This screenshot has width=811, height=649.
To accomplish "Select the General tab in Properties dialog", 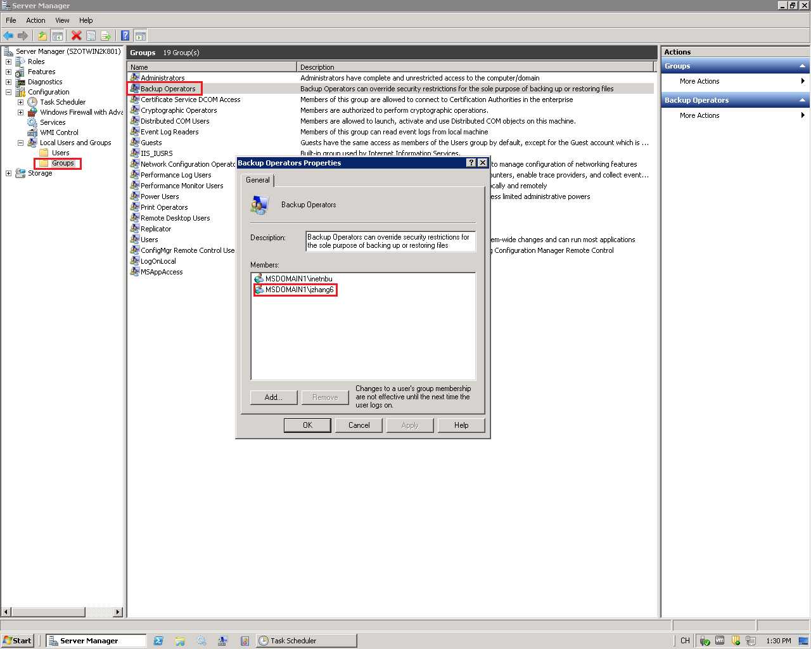I will tap(258, 180).
